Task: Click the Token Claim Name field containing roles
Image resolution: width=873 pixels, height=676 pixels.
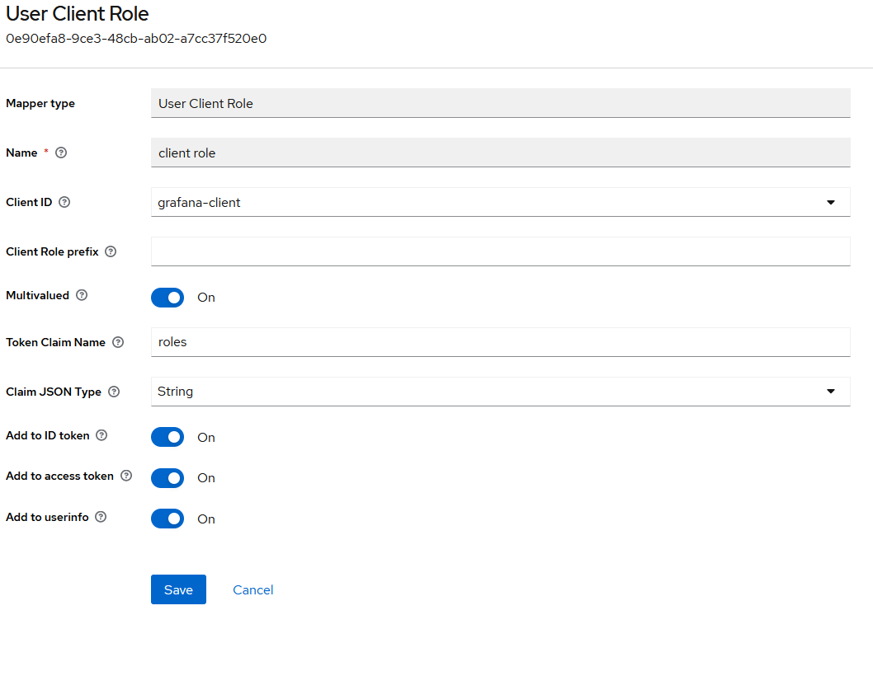Action: tap(500, 342)
